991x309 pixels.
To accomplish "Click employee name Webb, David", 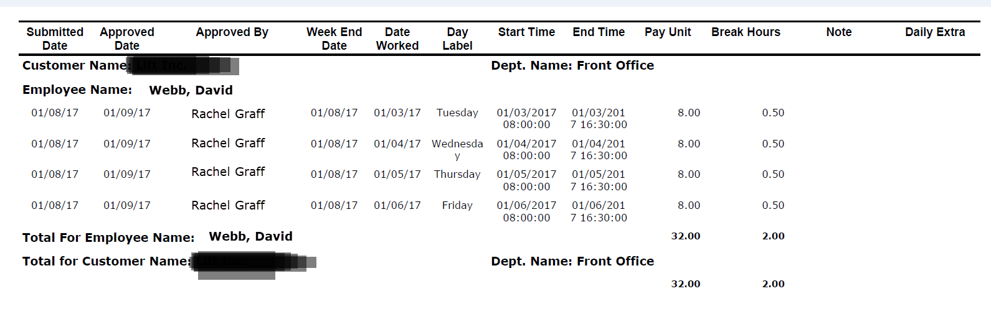I will [191, 90].
